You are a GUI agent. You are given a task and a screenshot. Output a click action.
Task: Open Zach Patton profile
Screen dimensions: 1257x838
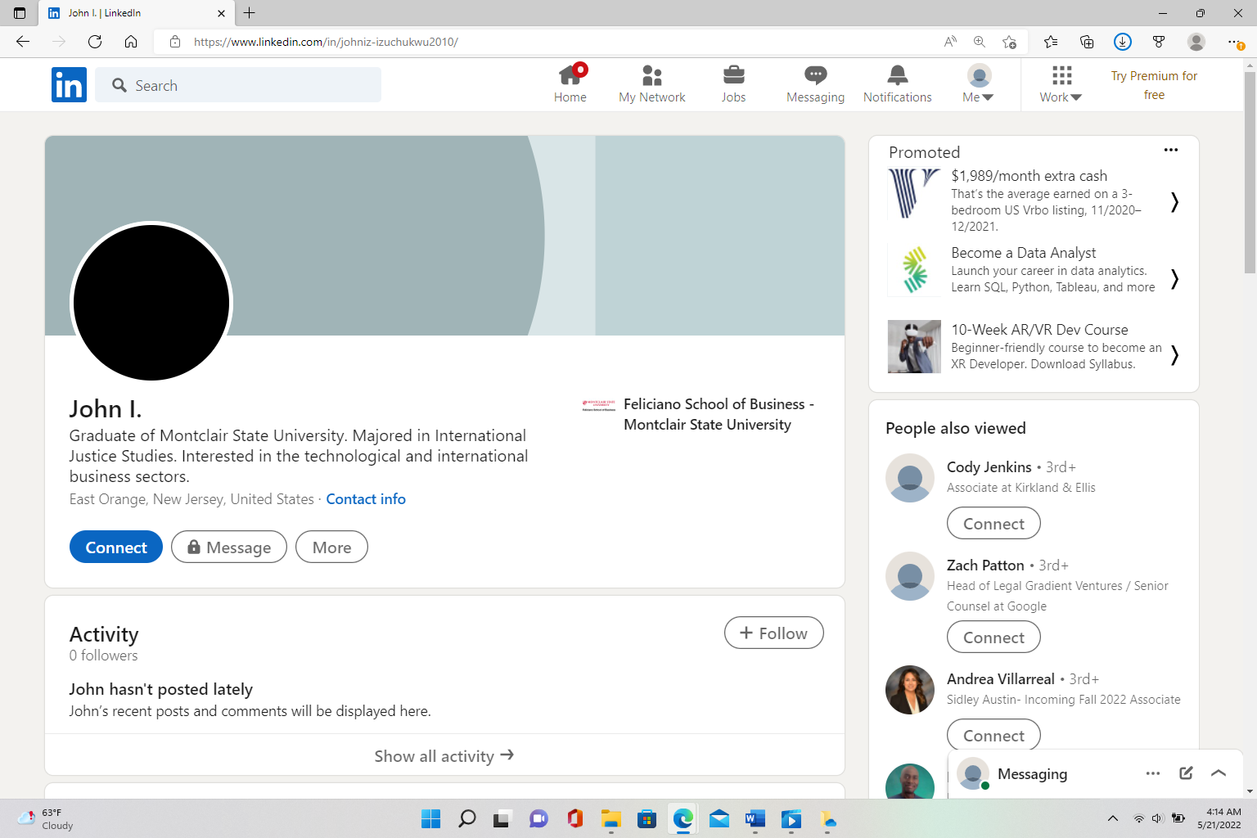985,565
